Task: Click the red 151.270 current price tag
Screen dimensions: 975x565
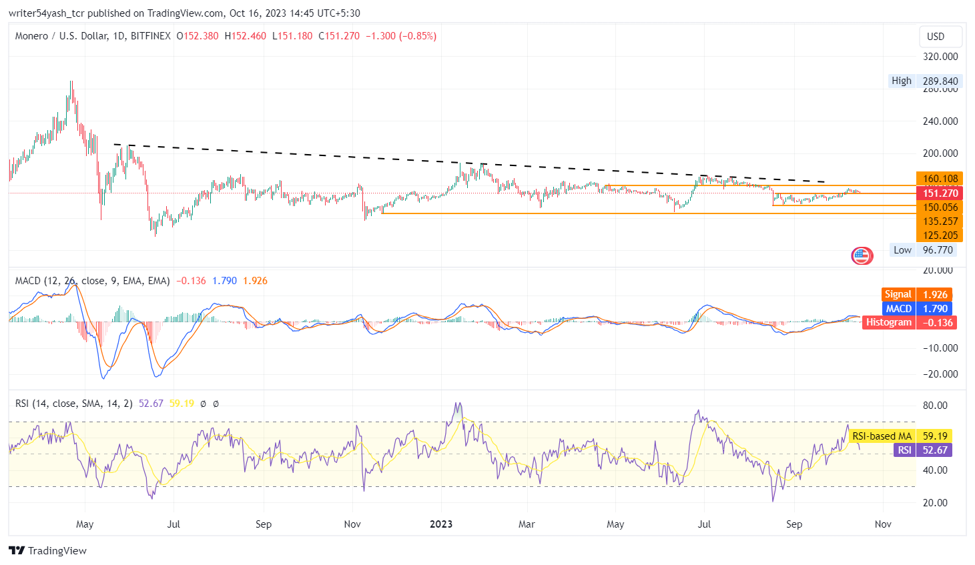Action: coord(940,193)
